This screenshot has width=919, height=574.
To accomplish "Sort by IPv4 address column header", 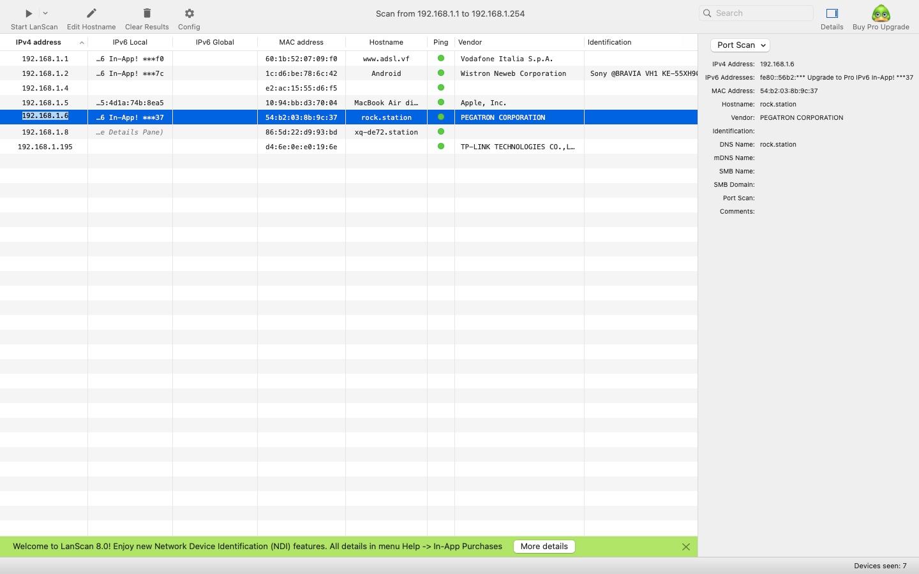I will tap(39, 42).
